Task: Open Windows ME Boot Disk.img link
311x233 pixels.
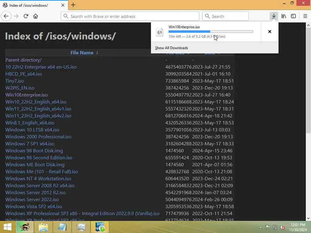Action: coord(35,164)
